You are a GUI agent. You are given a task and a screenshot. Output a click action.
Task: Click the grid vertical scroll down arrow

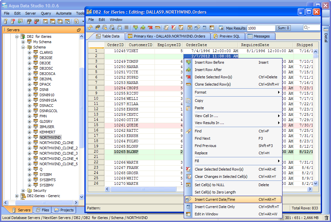coord(316,184)
